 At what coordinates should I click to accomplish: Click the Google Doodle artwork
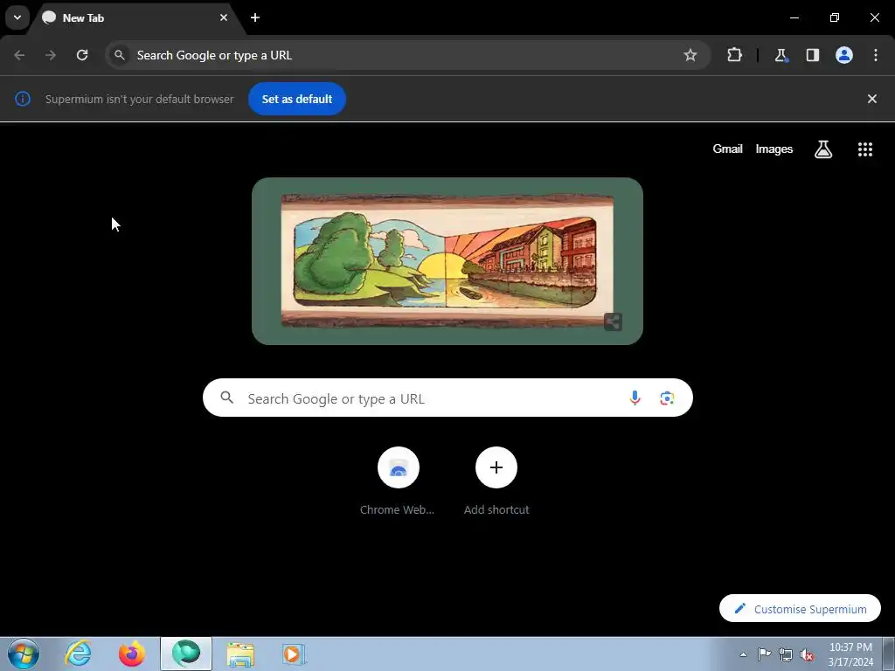click(x=447, y=260)
